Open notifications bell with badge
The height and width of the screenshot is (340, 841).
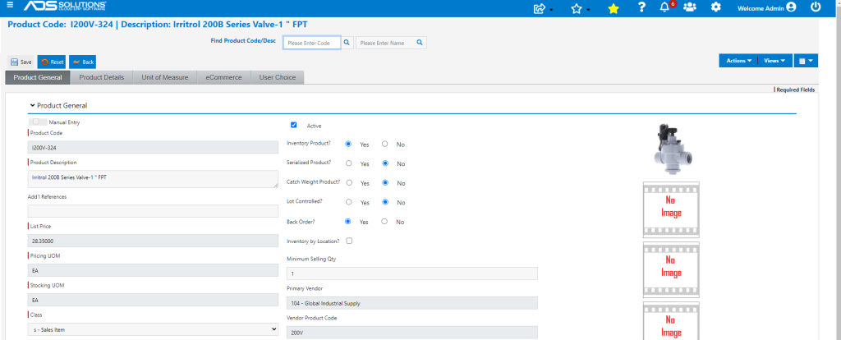pos(667,7)
